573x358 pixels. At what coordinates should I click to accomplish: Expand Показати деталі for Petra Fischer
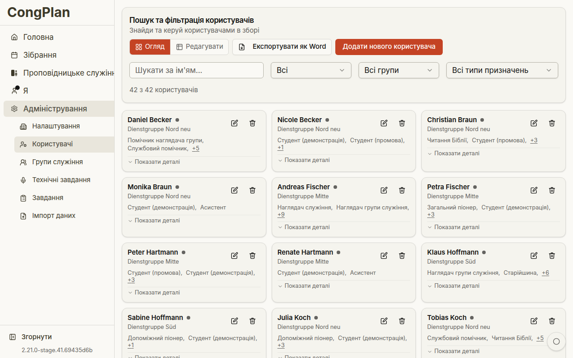coord(453,227)
